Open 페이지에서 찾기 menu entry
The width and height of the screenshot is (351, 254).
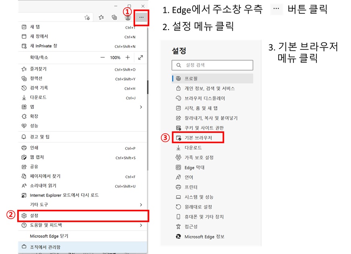coord(82,176)
